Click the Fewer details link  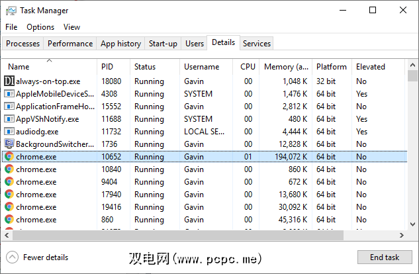46,257
